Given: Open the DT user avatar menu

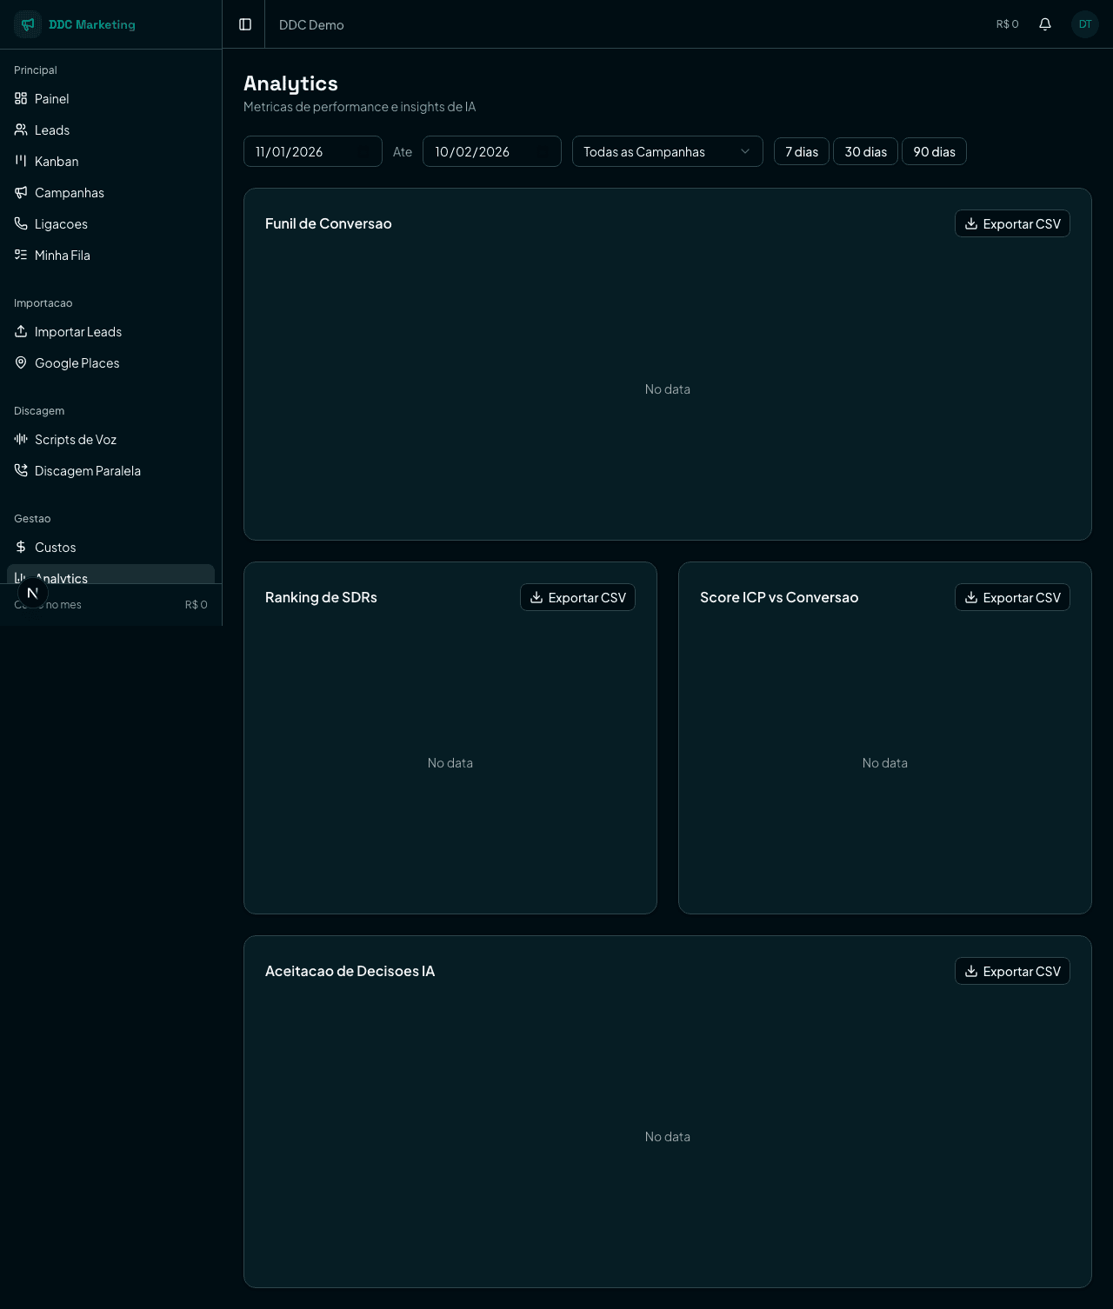Looking at the screenshot, I should (1084, 24).
